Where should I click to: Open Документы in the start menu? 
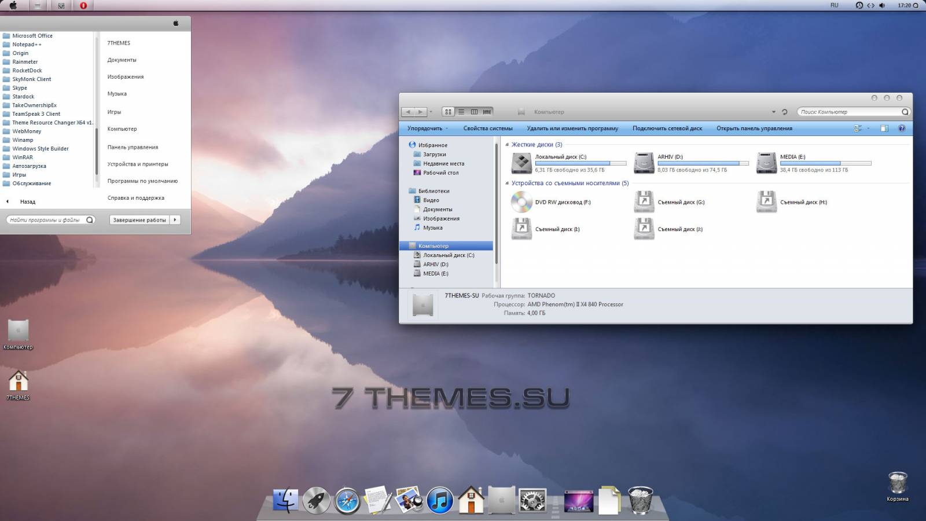pos(122,60)
